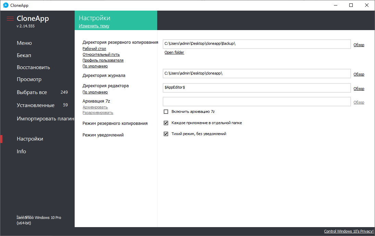
Task: Click the Режим резервного копирования label
Action: 115,123
